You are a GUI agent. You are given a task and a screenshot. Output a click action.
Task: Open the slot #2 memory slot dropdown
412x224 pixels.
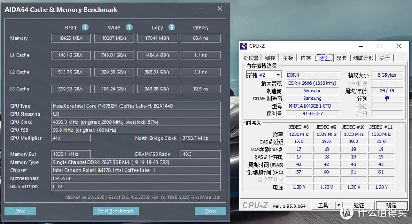tap(278, 75)
